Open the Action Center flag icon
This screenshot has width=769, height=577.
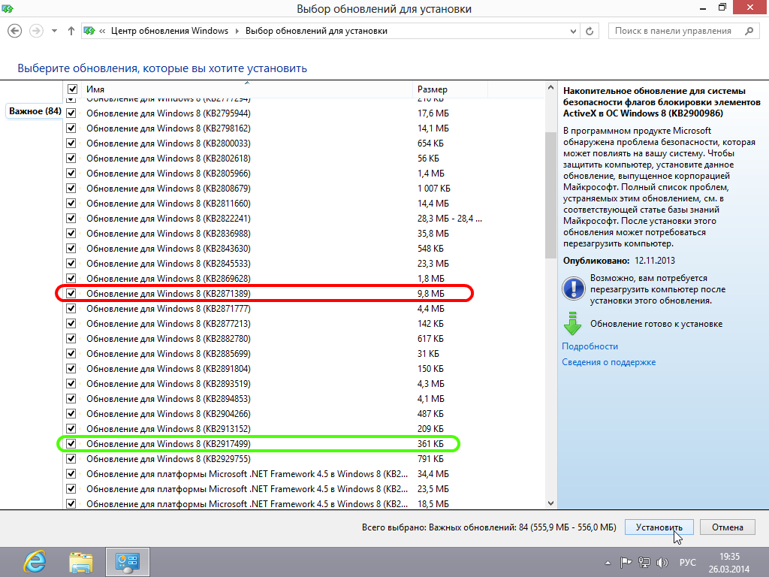(626, 563)
